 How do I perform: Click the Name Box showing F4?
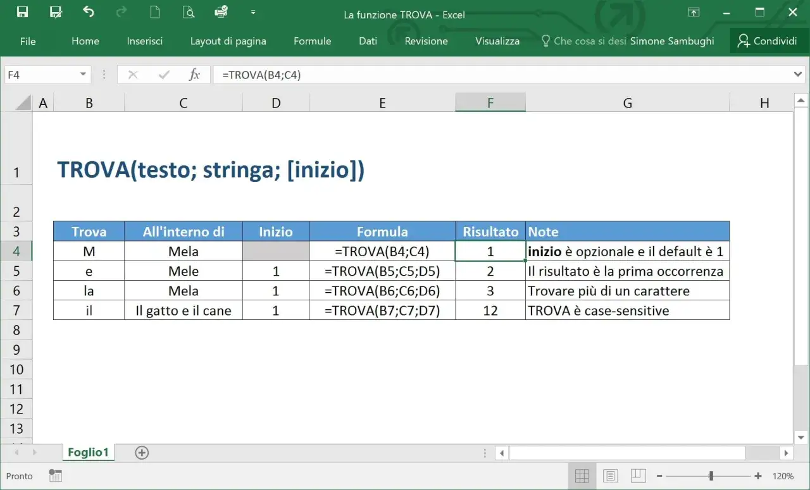(40, 75)
